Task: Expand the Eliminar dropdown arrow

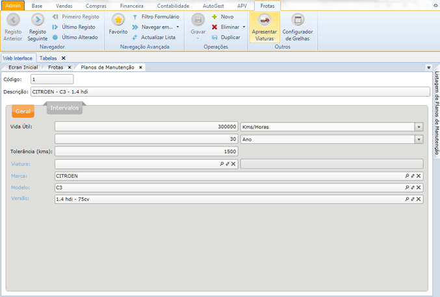Action: 244,27
